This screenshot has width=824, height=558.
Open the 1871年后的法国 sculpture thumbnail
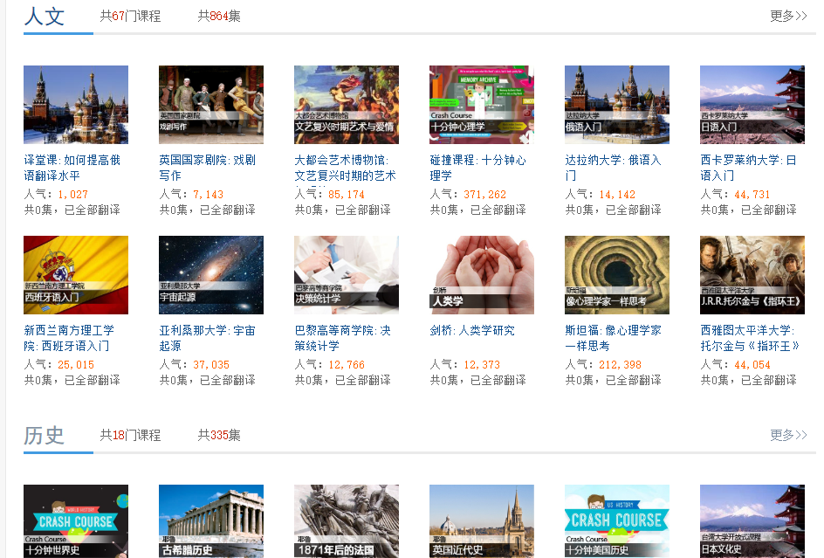click(x=347, y=521)
